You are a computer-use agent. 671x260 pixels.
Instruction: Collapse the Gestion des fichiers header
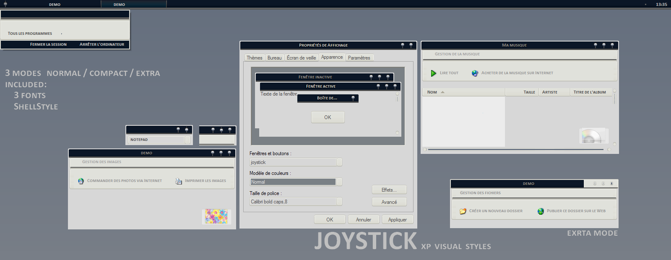click(534, 193)
